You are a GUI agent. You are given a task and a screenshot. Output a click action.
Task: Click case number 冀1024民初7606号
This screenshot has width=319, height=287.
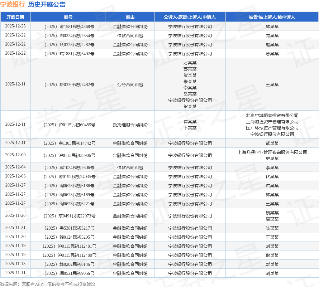(x=69, y=168)
